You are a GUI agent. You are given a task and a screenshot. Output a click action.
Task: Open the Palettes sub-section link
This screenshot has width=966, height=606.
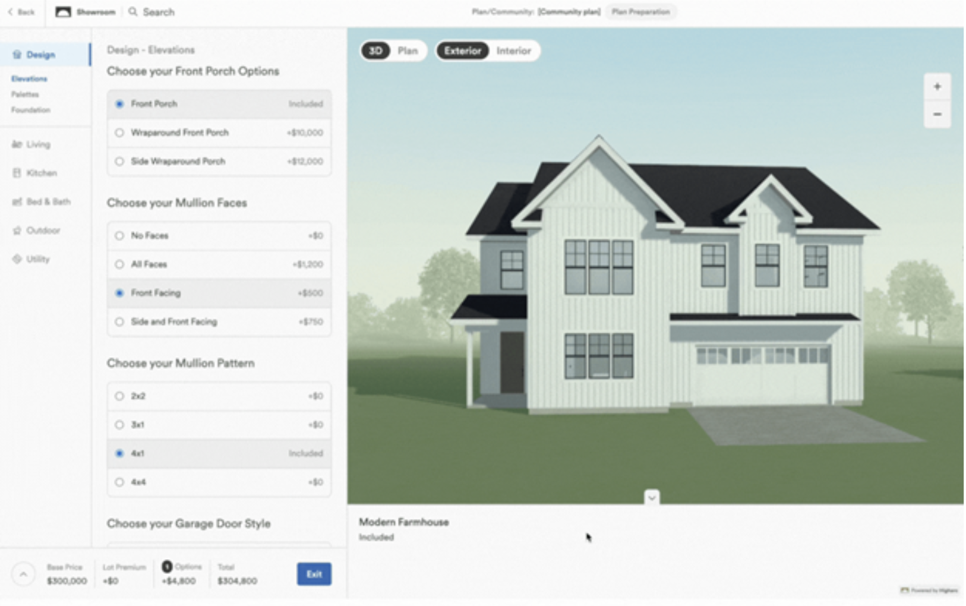25,94
